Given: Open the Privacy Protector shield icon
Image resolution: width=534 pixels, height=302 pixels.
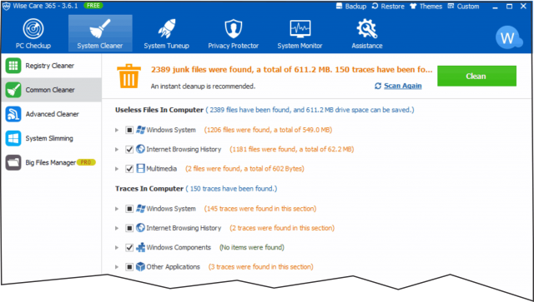Looking at the screenshot, I should coord(234,29).
